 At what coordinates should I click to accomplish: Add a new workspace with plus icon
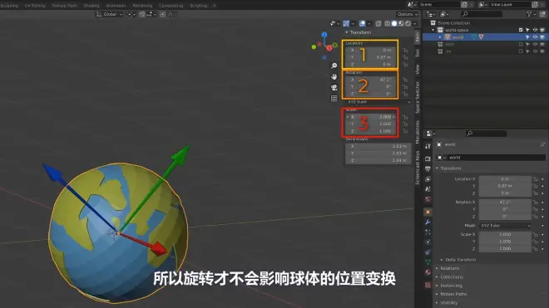(215, 6)
